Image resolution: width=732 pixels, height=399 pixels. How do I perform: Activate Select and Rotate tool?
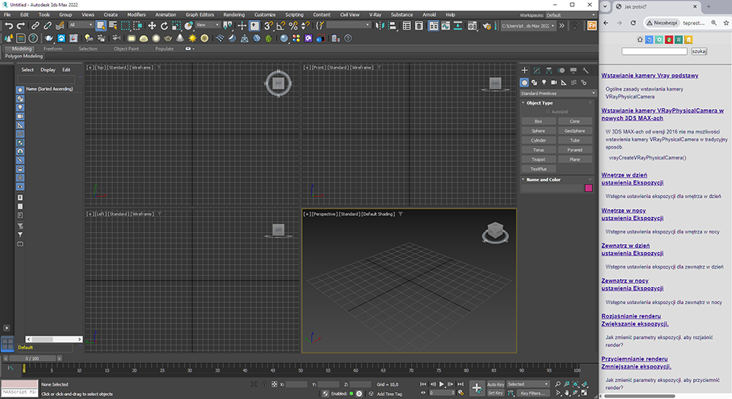point(164,26)
